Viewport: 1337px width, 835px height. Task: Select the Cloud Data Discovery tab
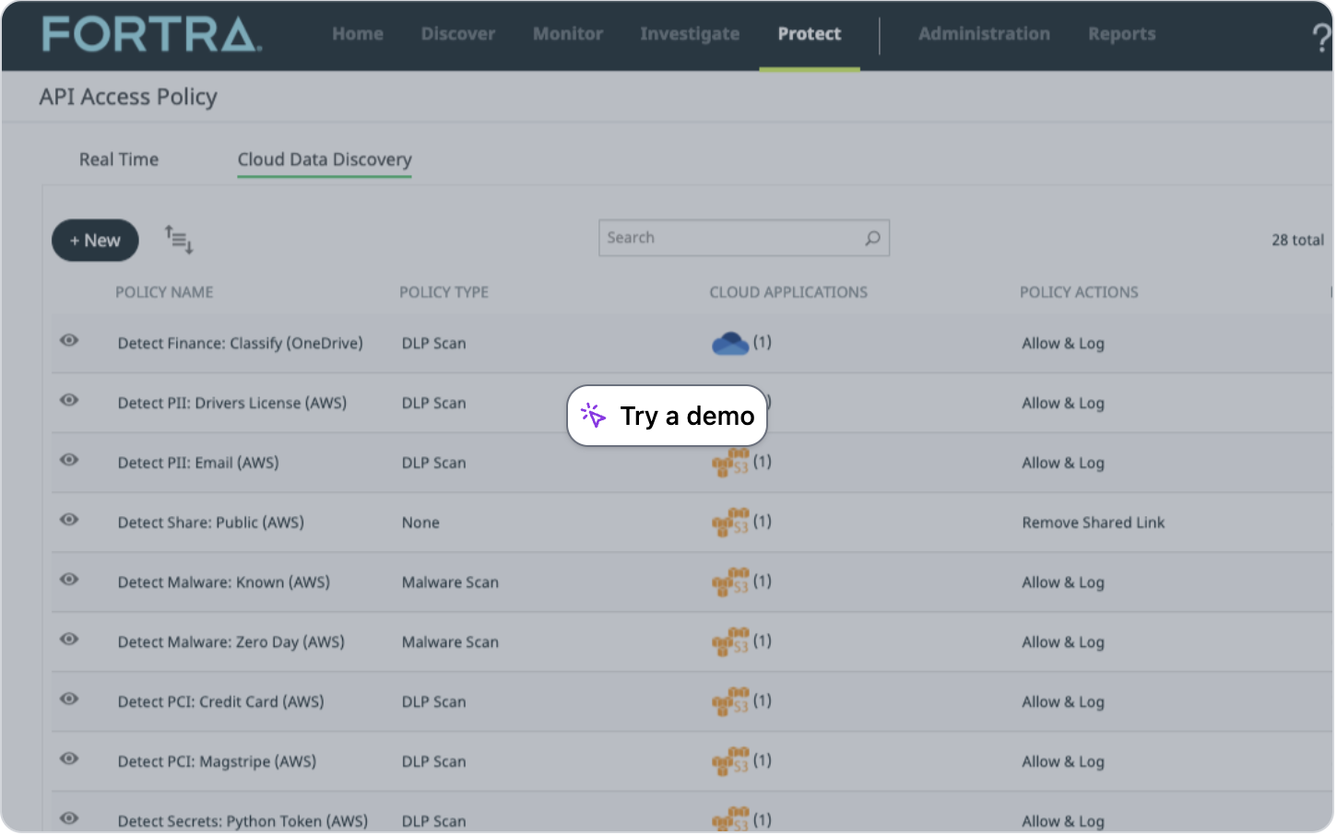click(325, 159)
